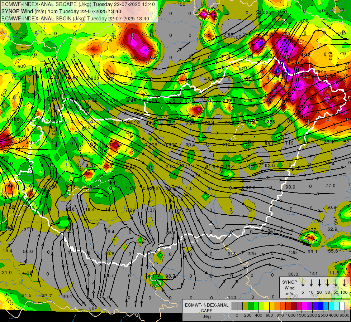This screenshot has width=351, height=322.
Task: Click the 10 m/s wind legend arrow
Action: click(x=311, y=283)
